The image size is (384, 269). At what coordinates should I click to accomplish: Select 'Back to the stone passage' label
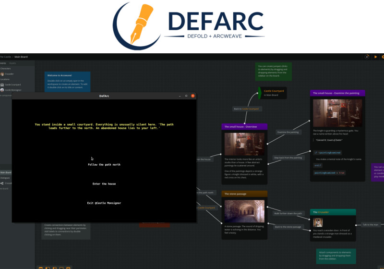point(288,227)
